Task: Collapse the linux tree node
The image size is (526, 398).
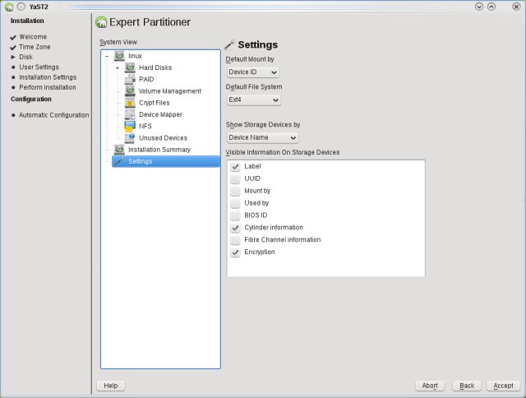Action: tap(107, 56)
